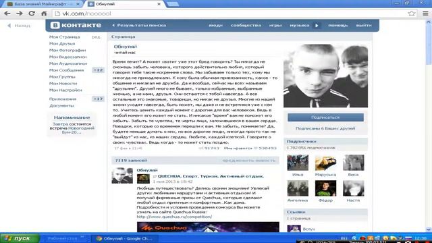Viewport: 432px width, 243px height.
Task: Open subscriber Настя's avatar
Action: point(353,188)
